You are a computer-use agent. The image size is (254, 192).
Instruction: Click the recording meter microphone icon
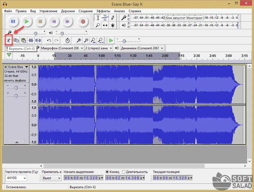[x=124, y=18]
